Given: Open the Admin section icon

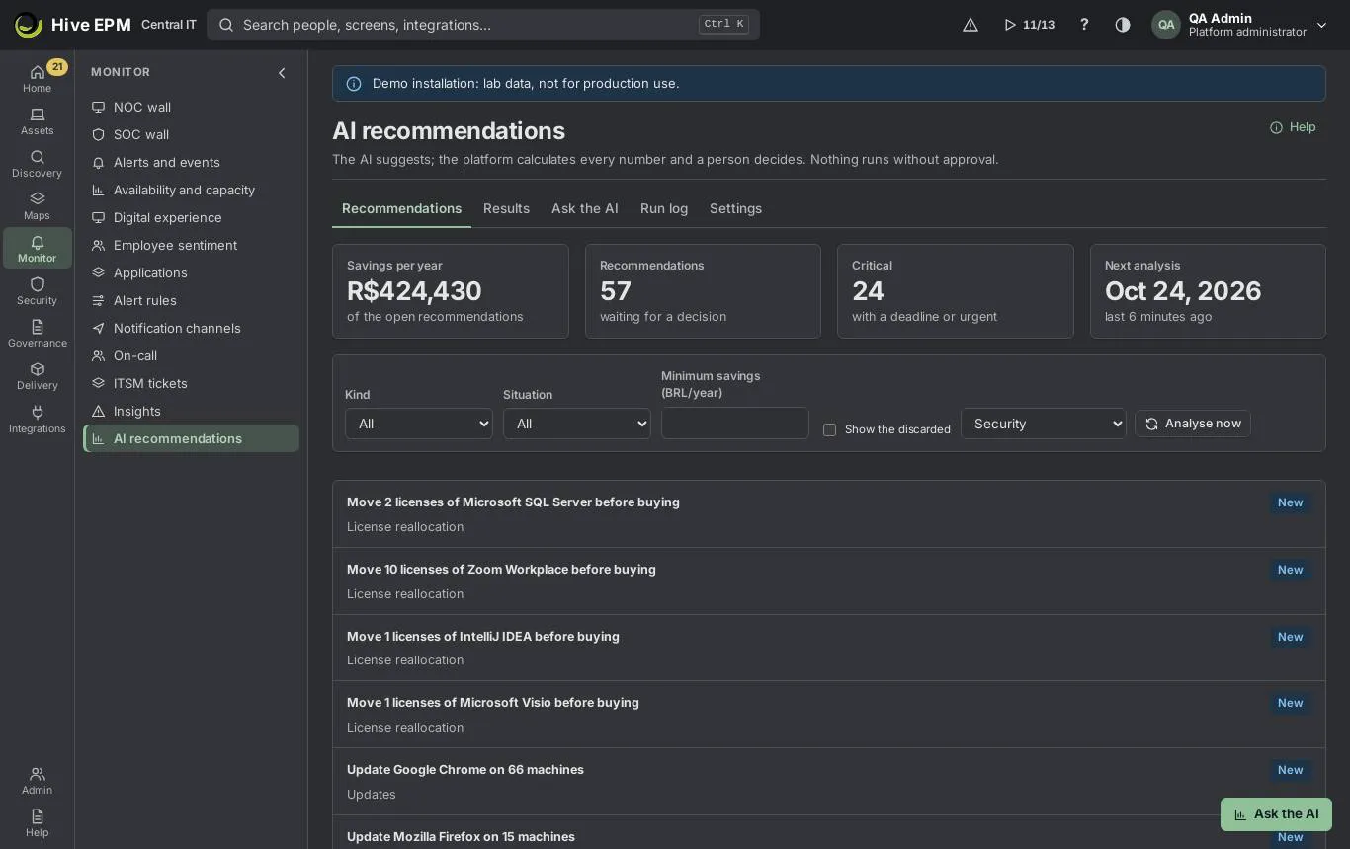Looking at the screenshot, I should pyautogui.click(x=37, y=781).
